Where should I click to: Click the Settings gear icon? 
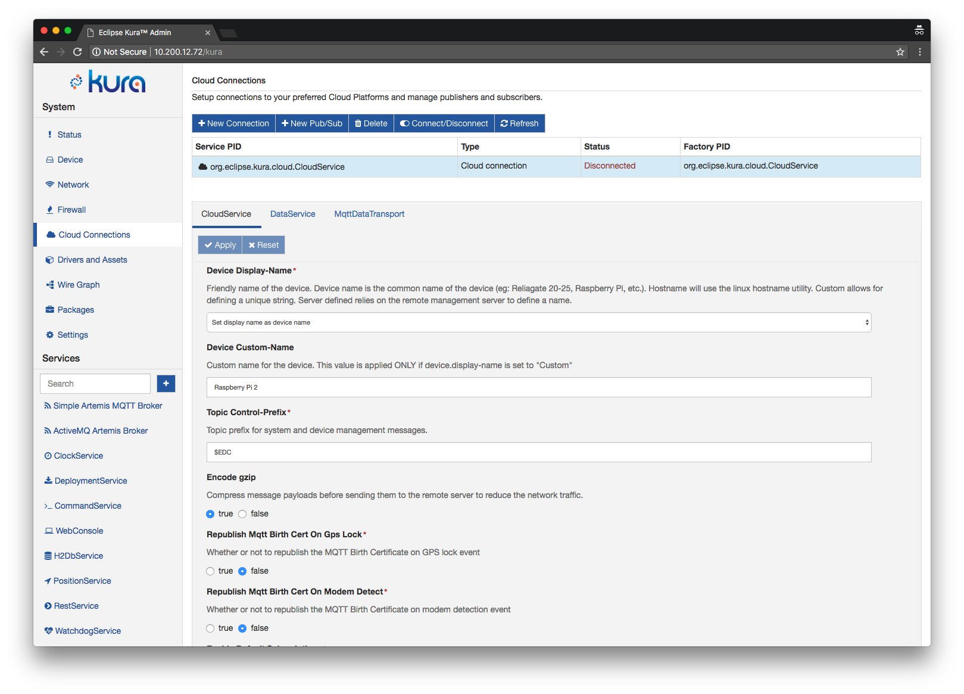pos(50,335)
